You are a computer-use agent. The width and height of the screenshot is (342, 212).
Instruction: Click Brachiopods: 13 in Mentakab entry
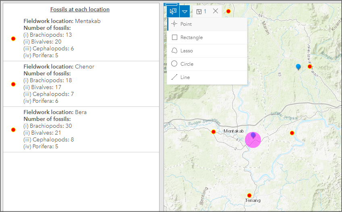48,35
